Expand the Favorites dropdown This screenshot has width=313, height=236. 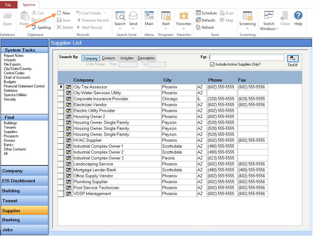click(184, 28)
